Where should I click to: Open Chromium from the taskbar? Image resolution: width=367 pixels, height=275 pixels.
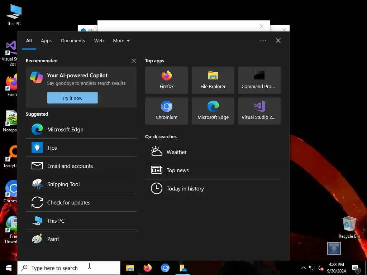click(x=165, y=268)
